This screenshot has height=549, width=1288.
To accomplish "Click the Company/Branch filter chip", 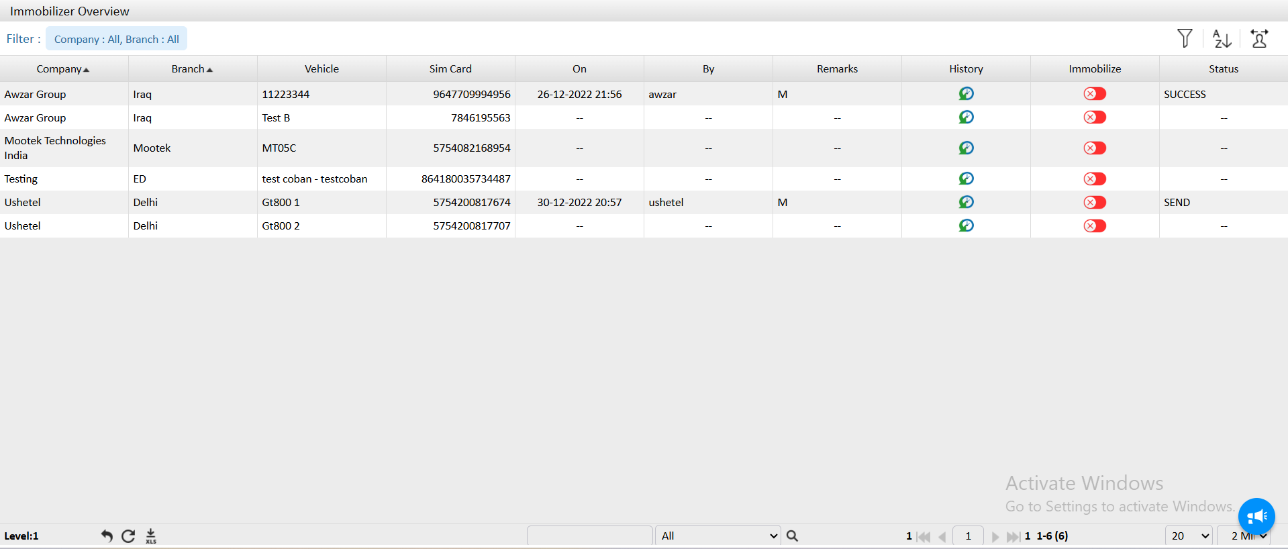I will pyautogui.click(x=116, y=39).
